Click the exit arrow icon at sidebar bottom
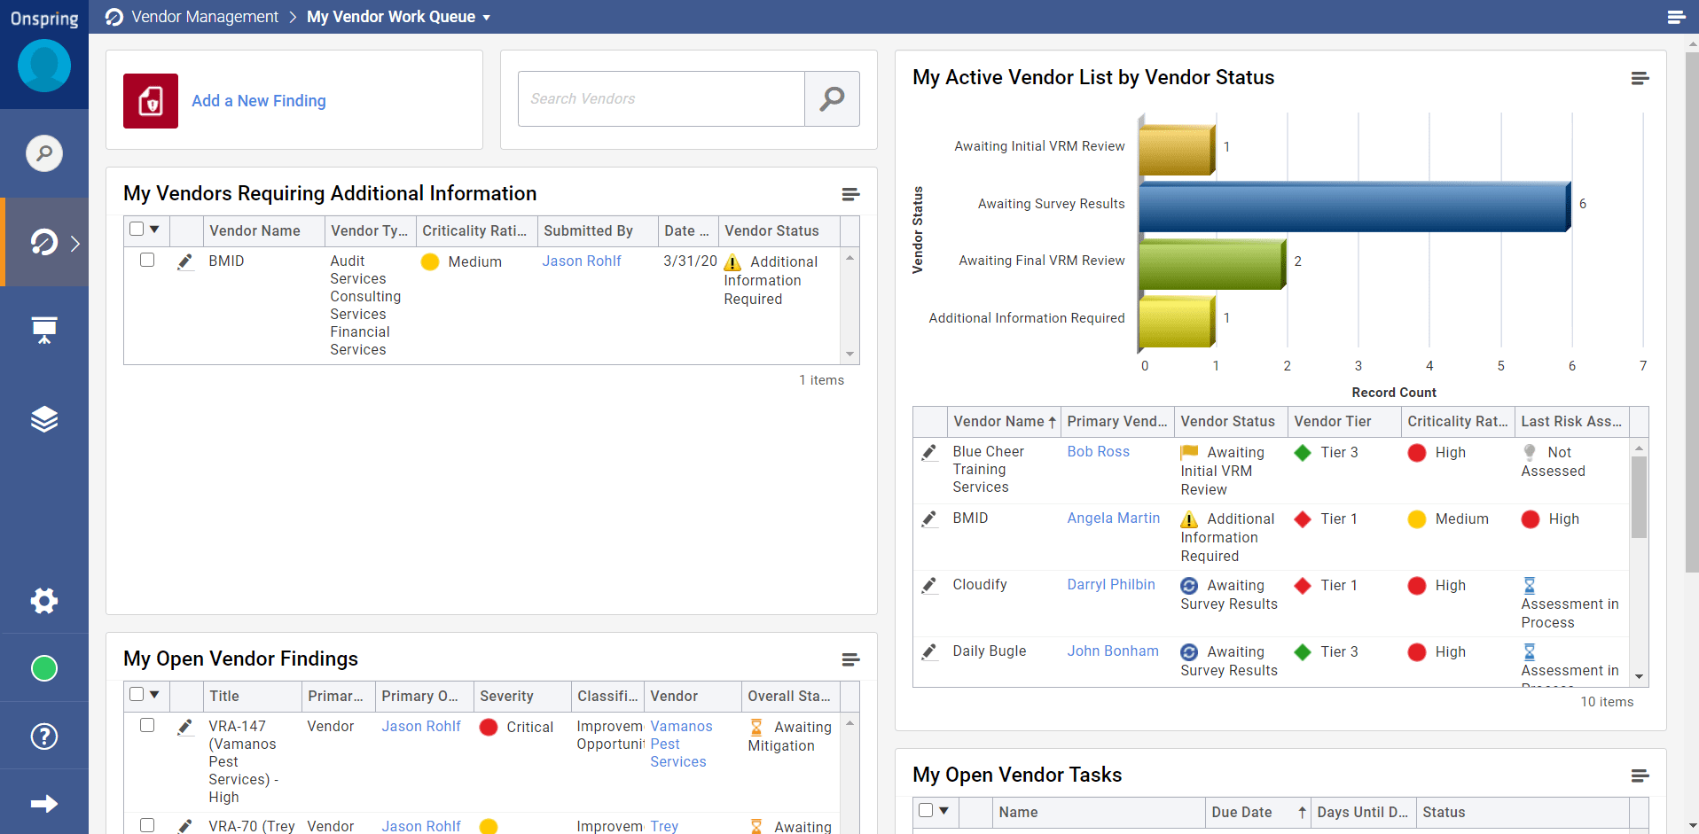Screen dimensions: 1699x834 pos(44,803)
